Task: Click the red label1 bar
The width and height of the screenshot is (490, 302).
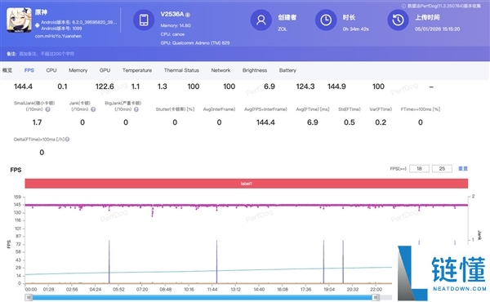Action: pos(247,184)
